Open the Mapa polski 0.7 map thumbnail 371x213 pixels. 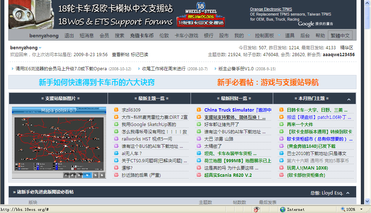[59, 142]
